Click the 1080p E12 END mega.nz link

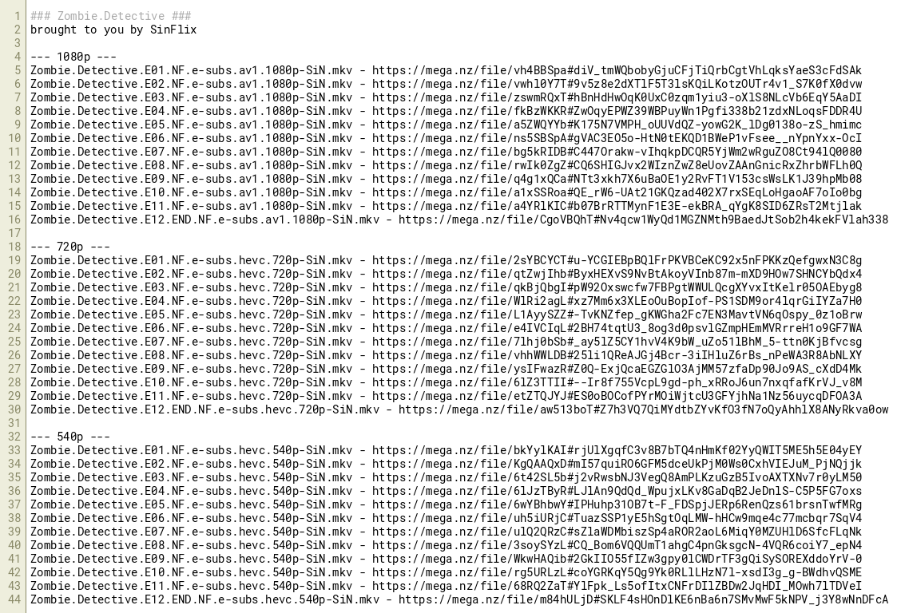pyautogui.click(x=643, y=219)
